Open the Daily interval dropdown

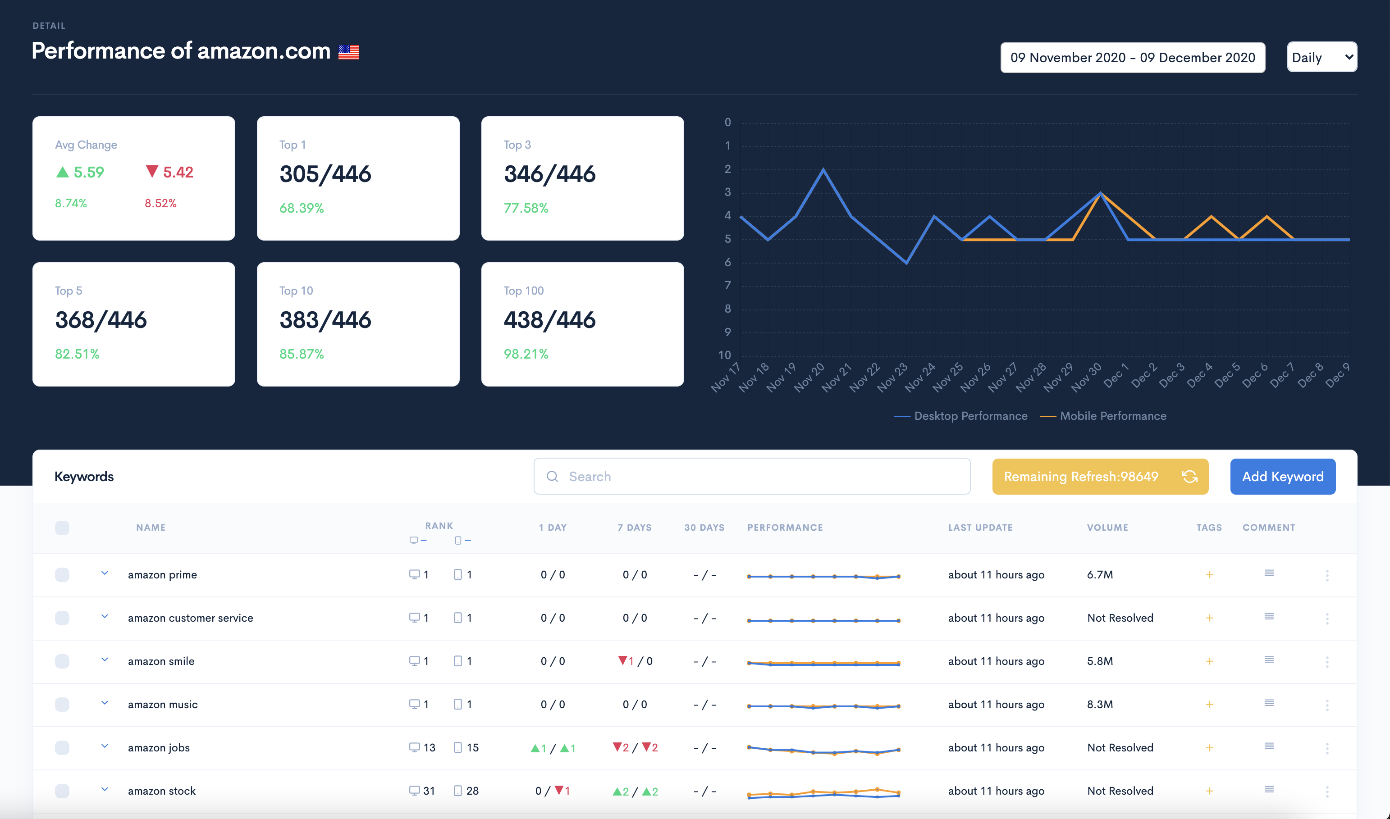[x=1321, y=57]
